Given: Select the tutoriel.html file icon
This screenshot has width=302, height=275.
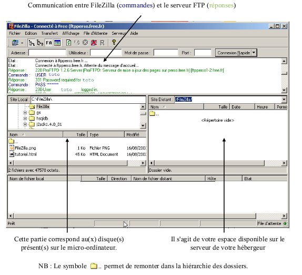Looking at the screenshot, I should point(12,154).
